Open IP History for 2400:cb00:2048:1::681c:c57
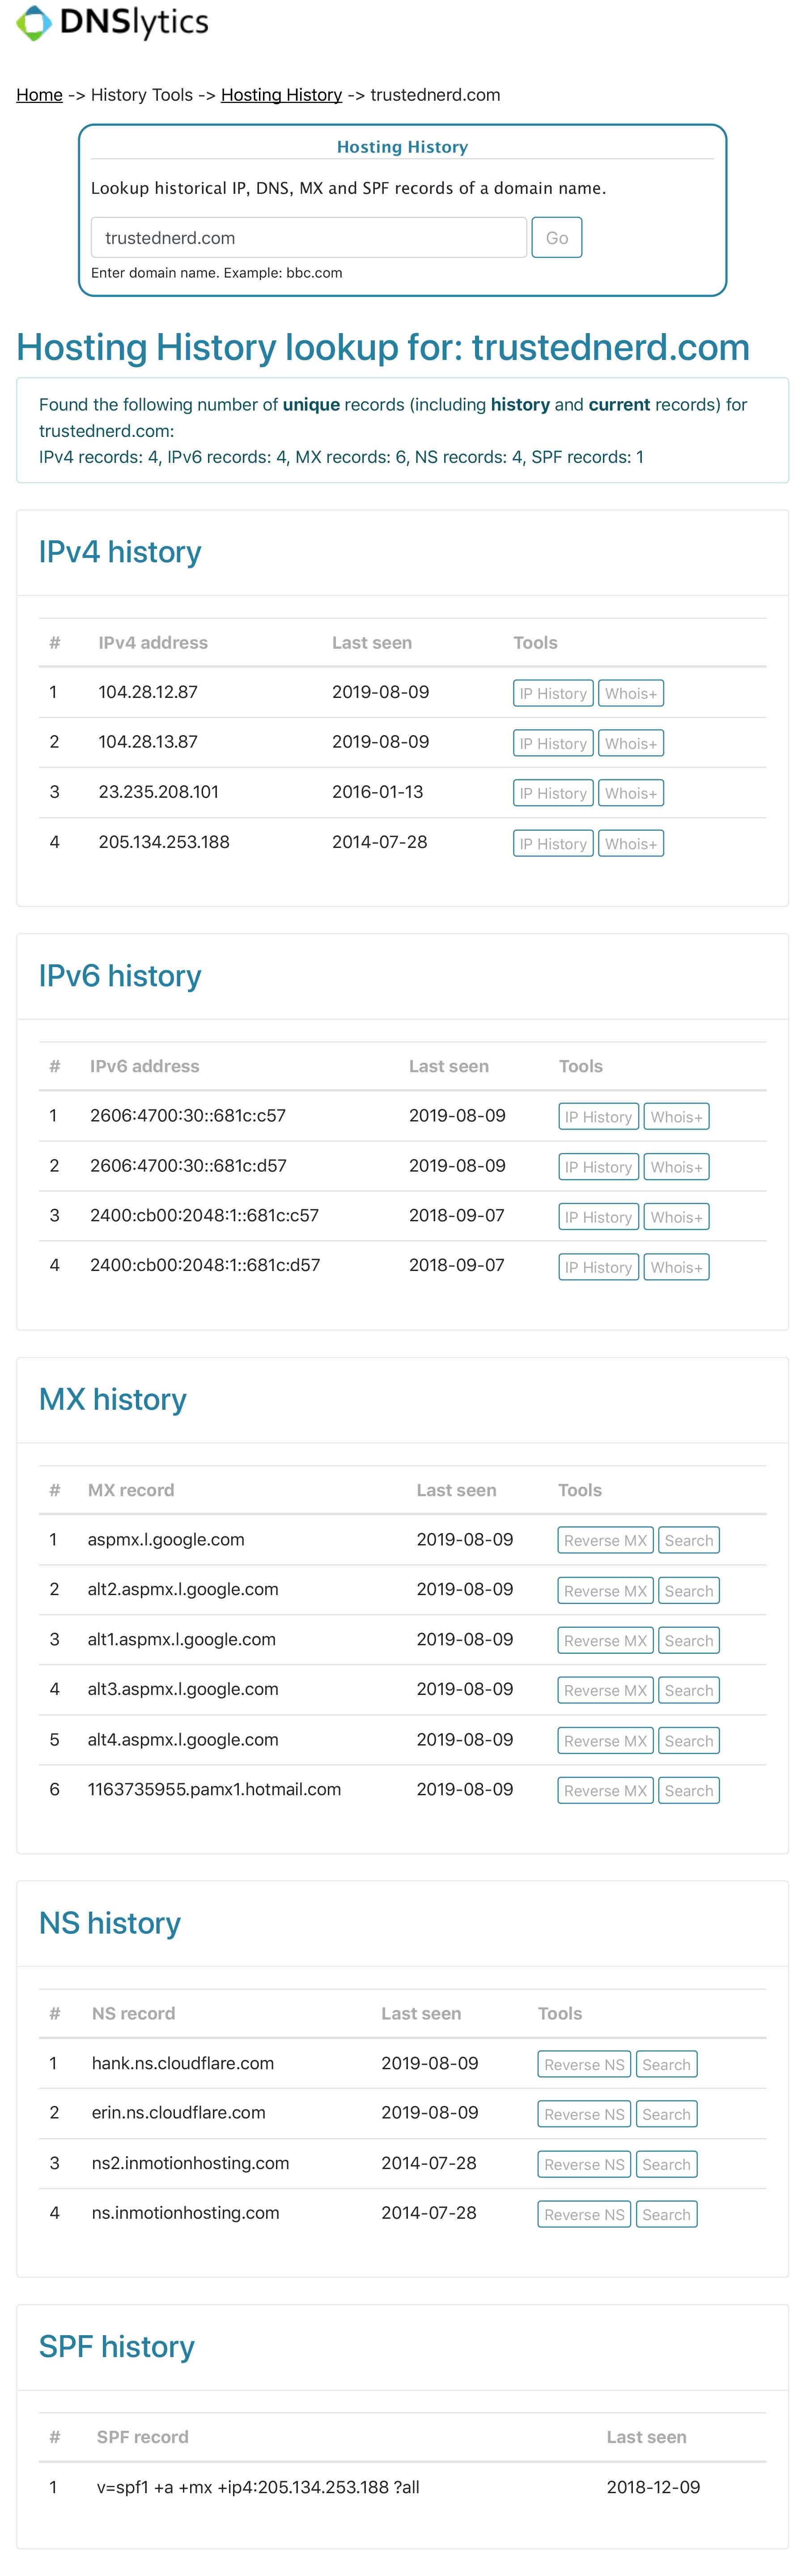The width and height of the screenshot is (806, 2576). click(x=598, y=1217)
